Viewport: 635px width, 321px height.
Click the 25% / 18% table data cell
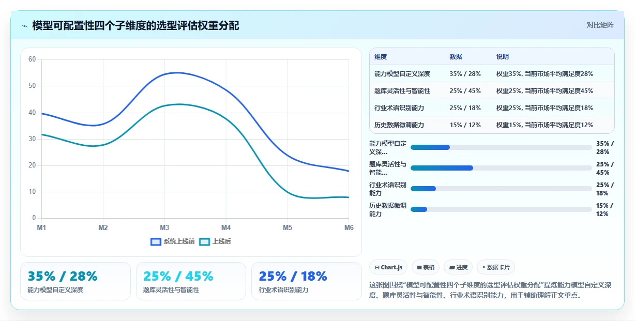point(465,108)
